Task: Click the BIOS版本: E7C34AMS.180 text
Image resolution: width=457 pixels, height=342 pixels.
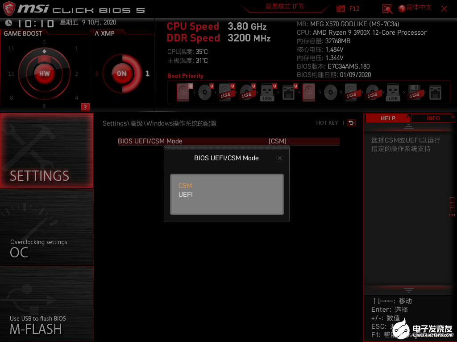Action: click(333, 66)
